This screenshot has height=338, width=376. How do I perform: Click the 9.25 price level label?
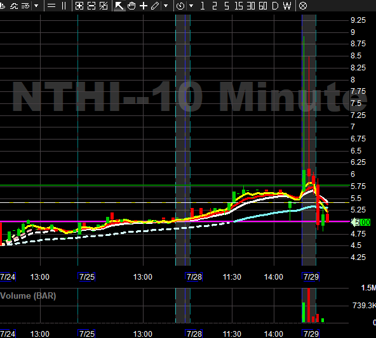(358, 20)
